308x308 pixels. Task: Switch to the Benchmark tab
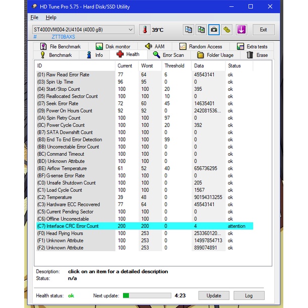tap(56, 55)
